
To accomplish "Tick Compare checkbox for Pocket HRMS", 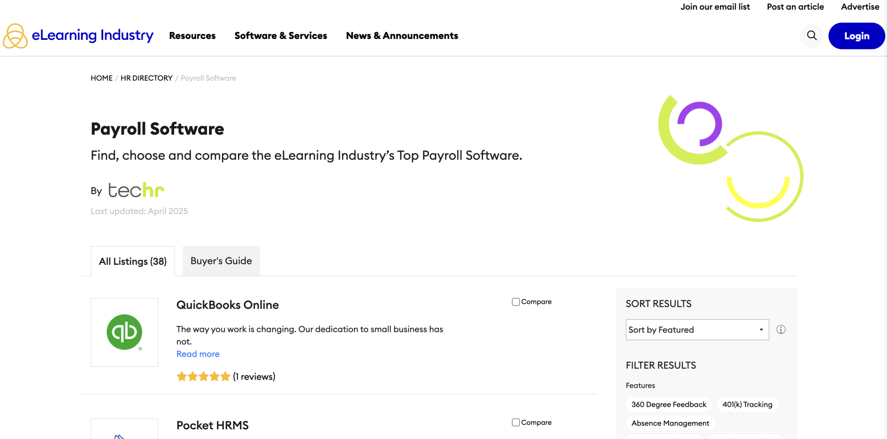I will (x=516, y=423).
